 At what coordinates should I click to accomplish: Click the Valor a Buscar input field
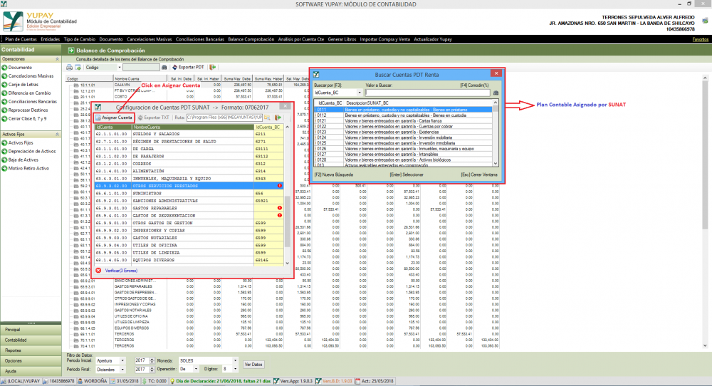tap(428, 93)
